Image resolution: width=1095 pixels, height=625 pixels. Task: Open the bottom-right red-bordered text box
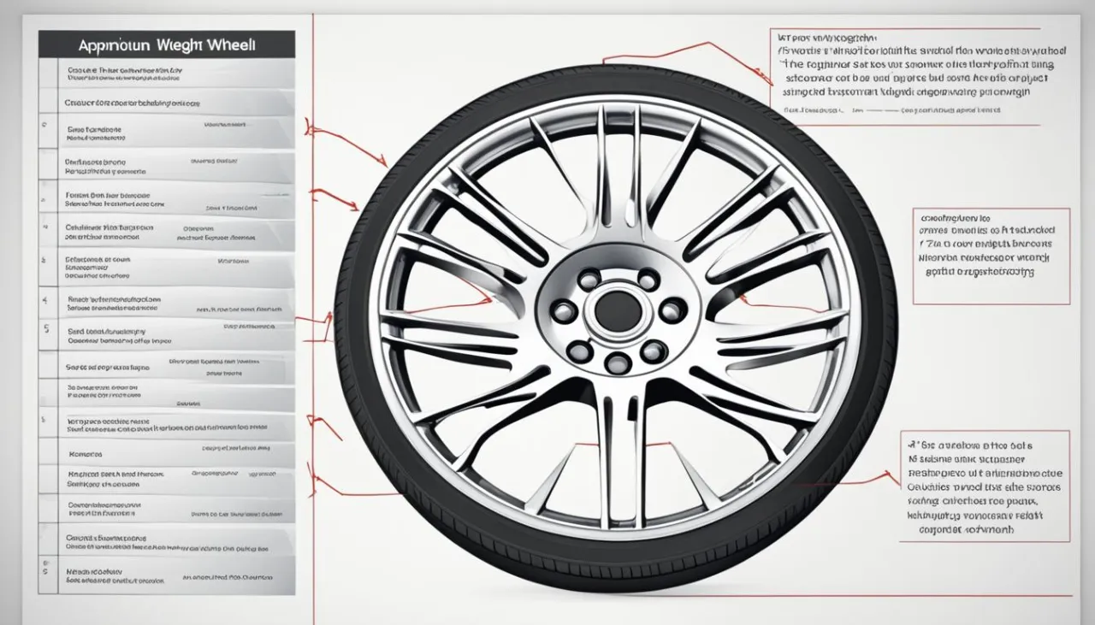985,486
